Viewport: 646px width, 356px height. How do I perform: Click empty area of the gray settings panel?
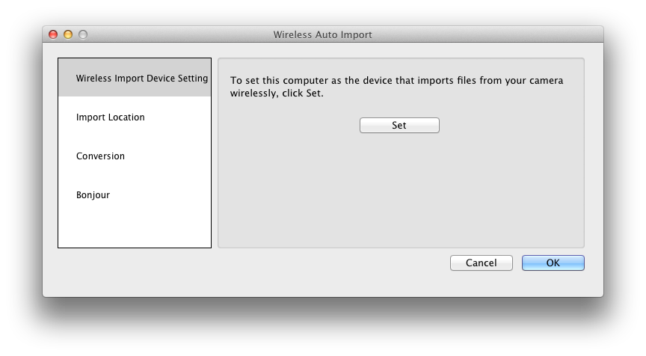click(400, 194)
